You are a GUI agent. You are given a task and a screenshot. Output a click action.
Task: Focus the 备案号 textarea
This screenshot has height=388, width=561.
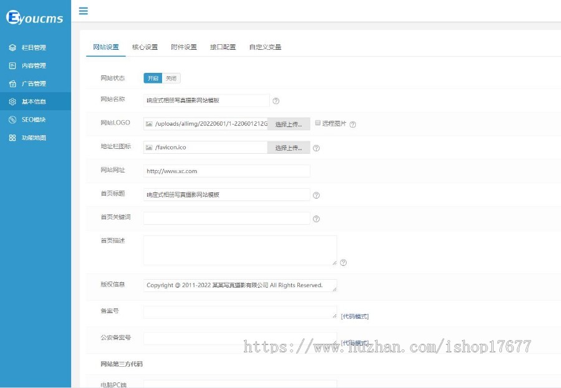240,312
